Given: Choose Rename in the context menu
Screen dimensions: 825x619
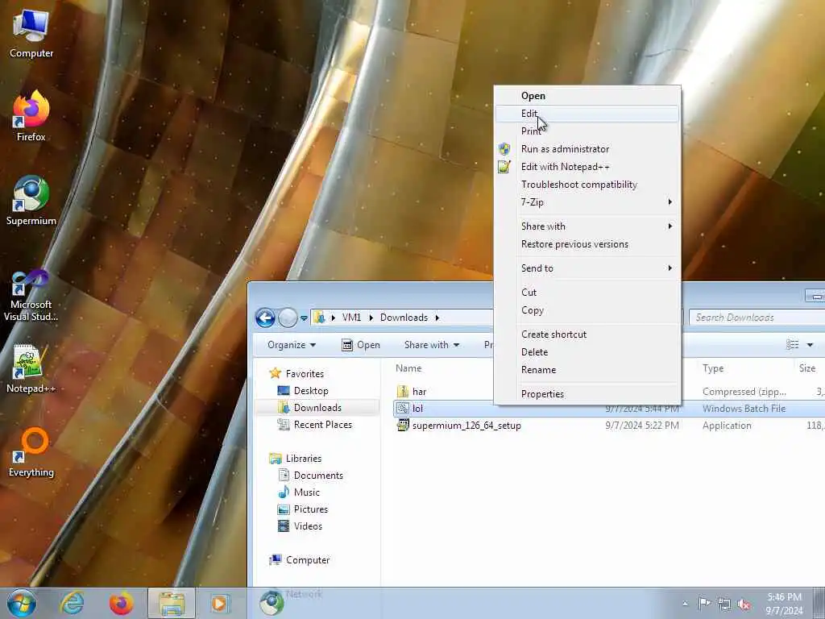Looking at the screenshot, I should click(587, 370).
